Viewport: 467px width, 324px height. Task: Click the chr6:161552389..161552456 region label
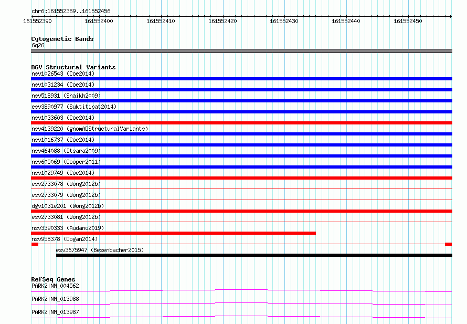71,12
